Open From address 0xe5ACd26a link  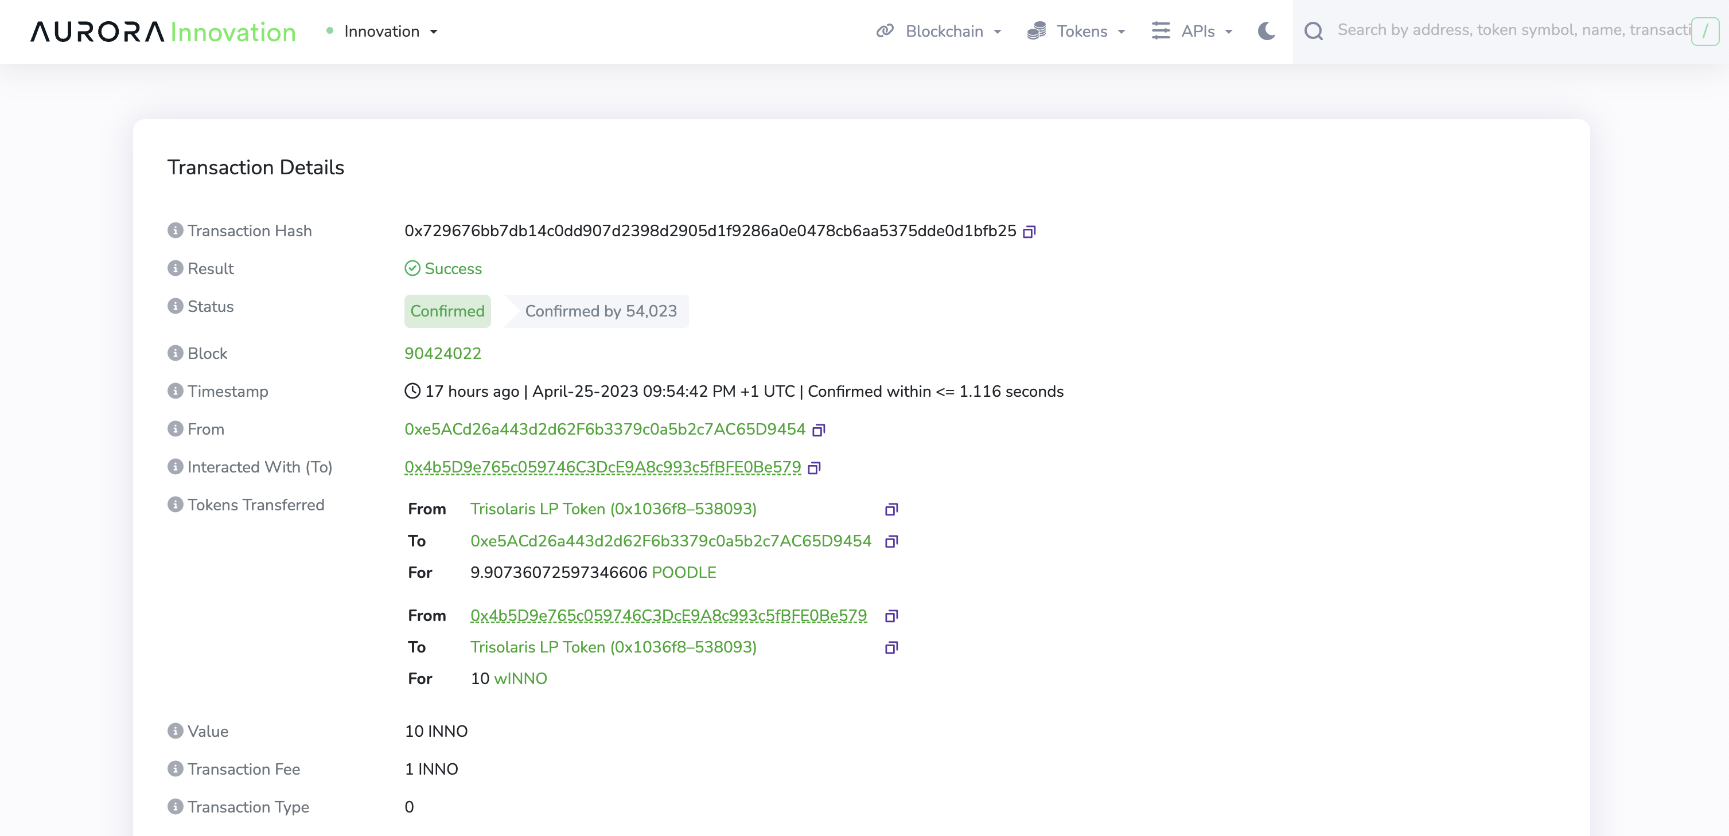click(604, 429)
